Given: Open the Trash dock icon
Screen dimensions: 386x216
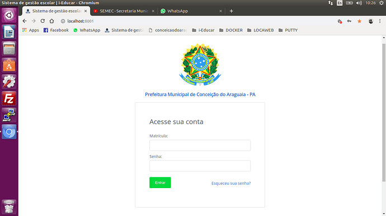Looking at the screenshot, I should (9, 207).
